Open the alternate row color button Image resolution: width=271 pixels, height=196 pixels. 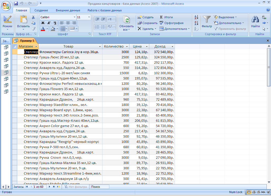(x=74, y=29)
